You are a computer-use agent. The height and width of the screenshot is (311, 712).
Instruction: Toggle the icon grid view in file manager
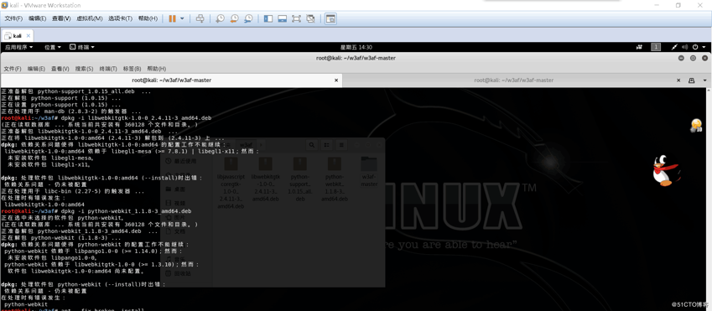(326, 145)
